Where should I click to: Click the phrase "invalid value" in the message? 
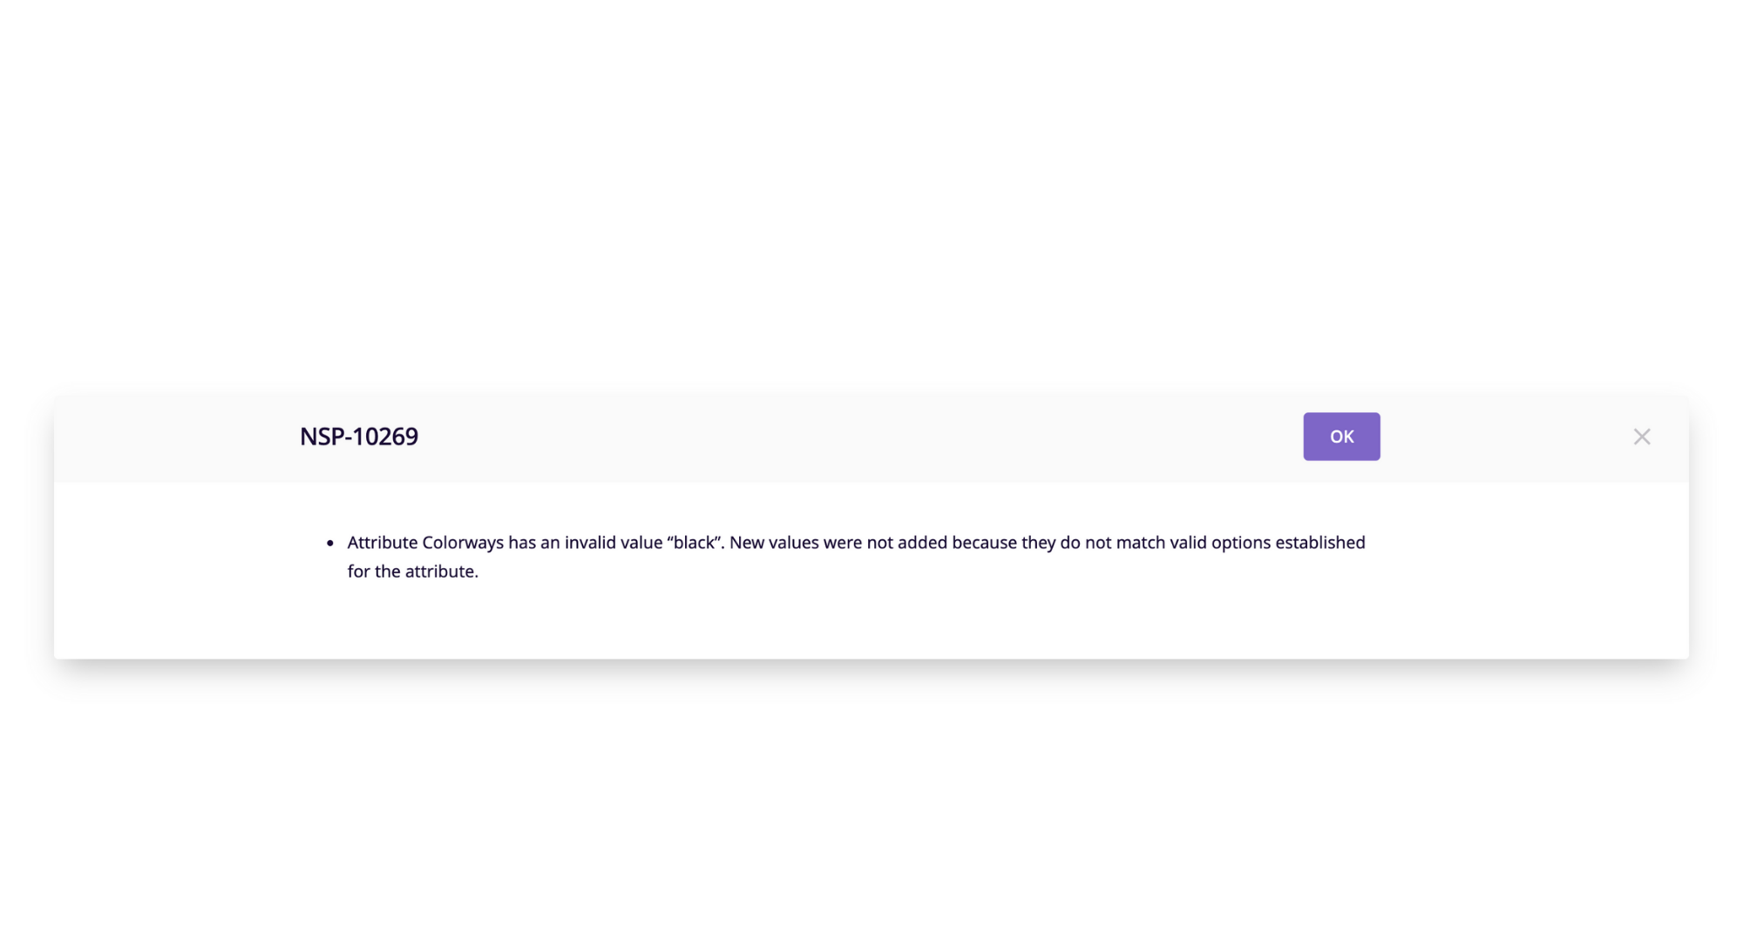point(614,543)
